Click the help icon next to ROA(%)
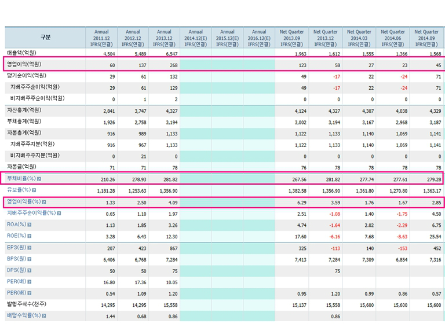The image size is (445, 327). [x=30, y=224]
